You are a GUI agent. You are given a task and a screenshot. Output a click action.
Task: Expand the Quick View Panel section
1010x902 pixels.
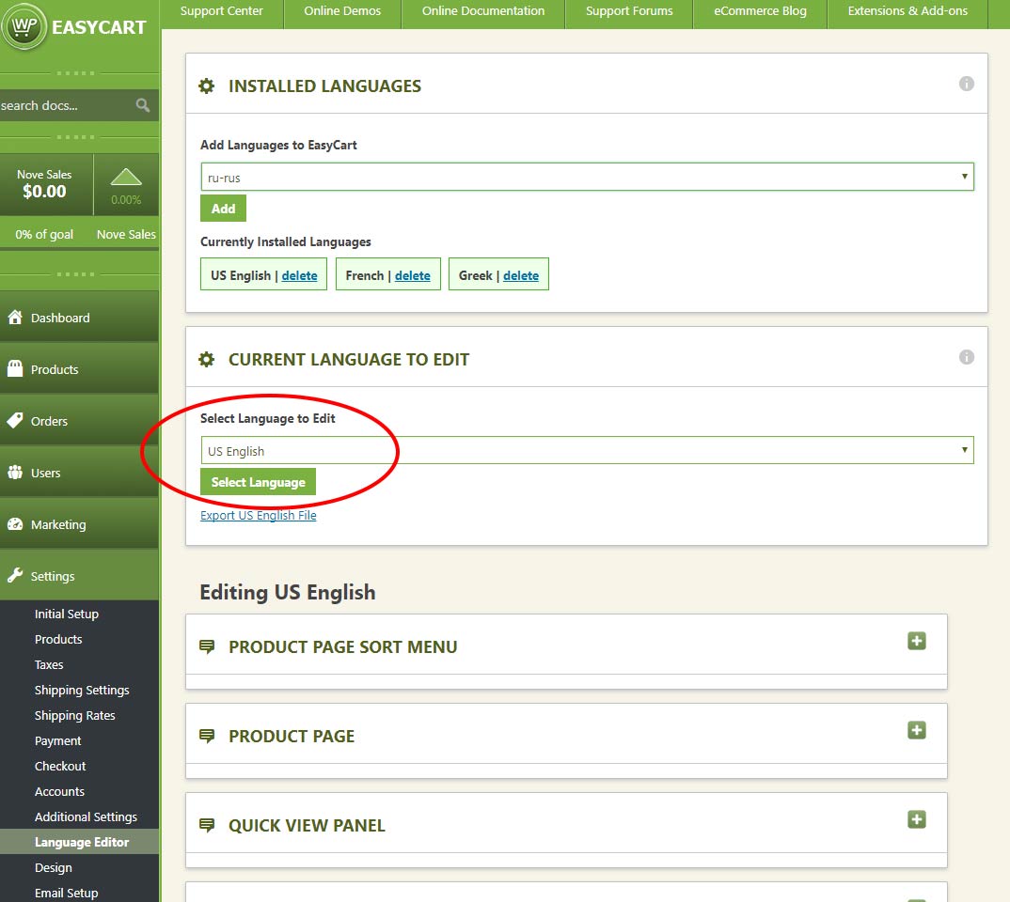[x=917, y=819]
